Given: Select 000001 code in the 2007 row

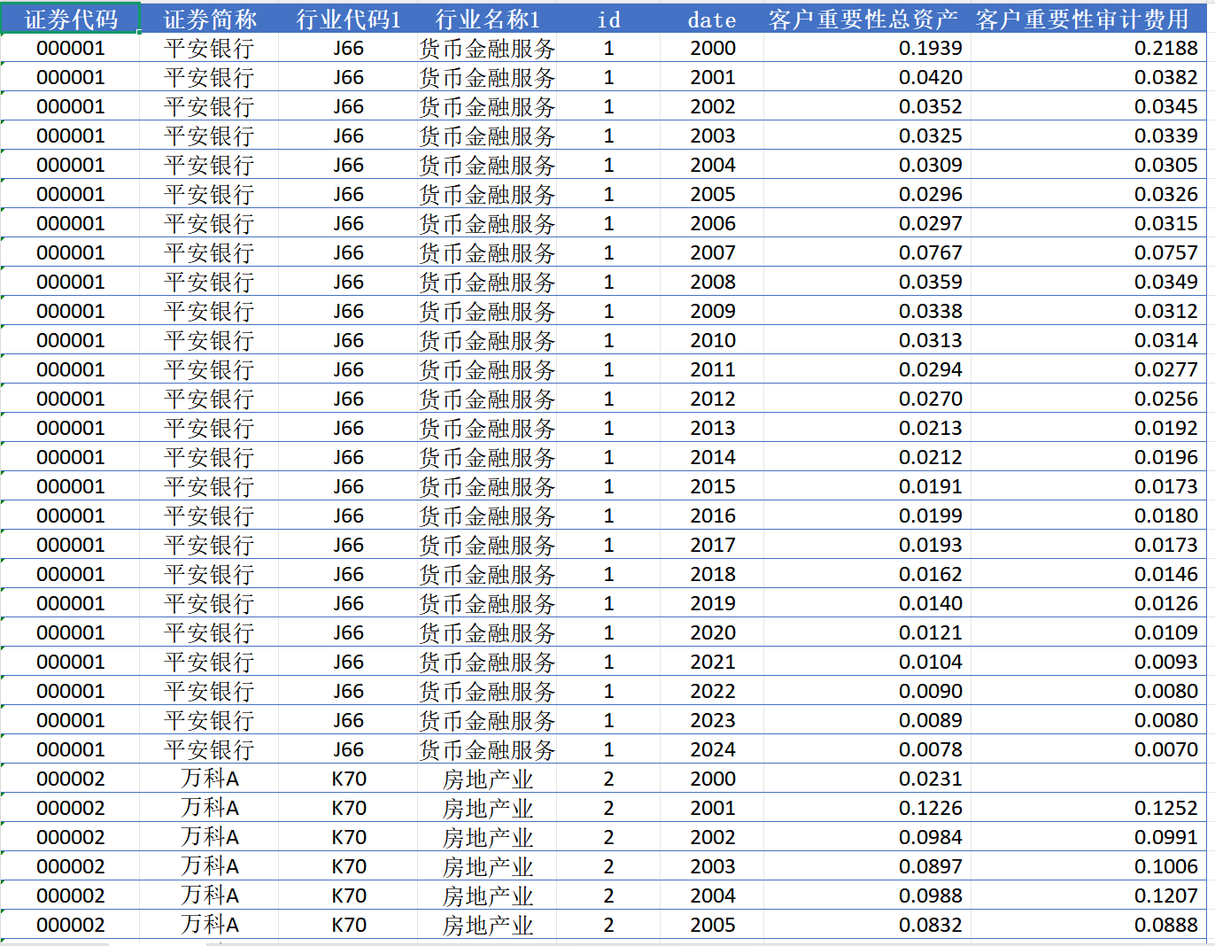Looking at the screenshot, I should pyautogui.click(x=70, y=252).
